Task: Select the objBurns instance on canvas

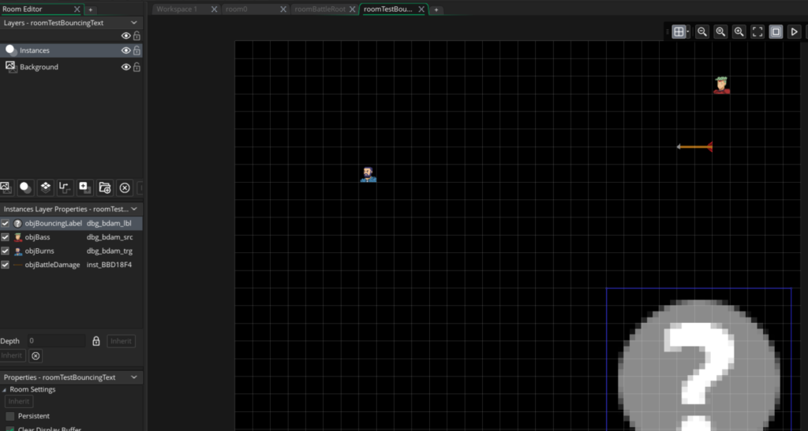Action: (368, 175)
